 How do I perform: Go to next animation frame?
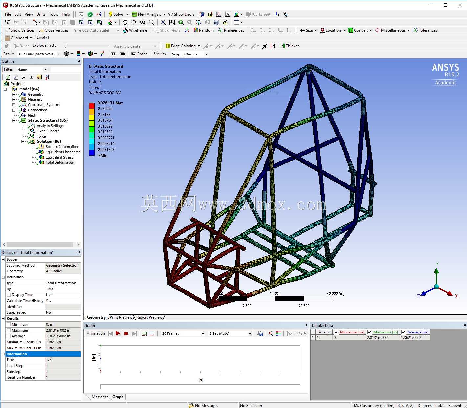point(134,333)
